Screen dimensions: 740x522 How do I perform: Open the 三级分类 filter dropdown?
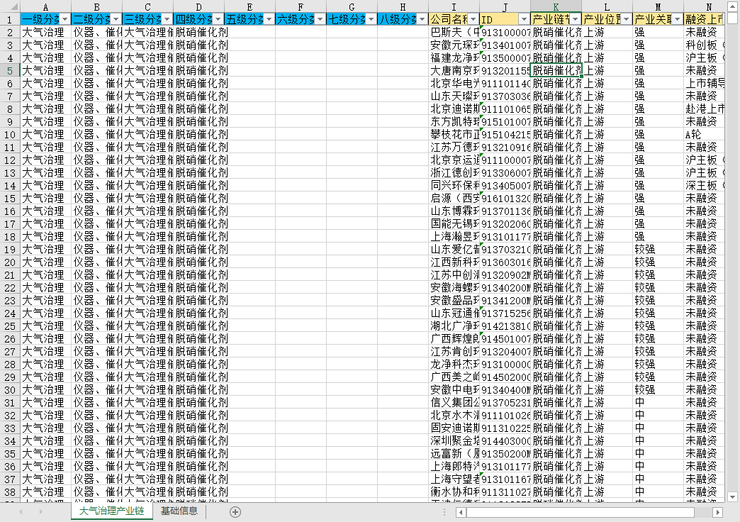167,19
